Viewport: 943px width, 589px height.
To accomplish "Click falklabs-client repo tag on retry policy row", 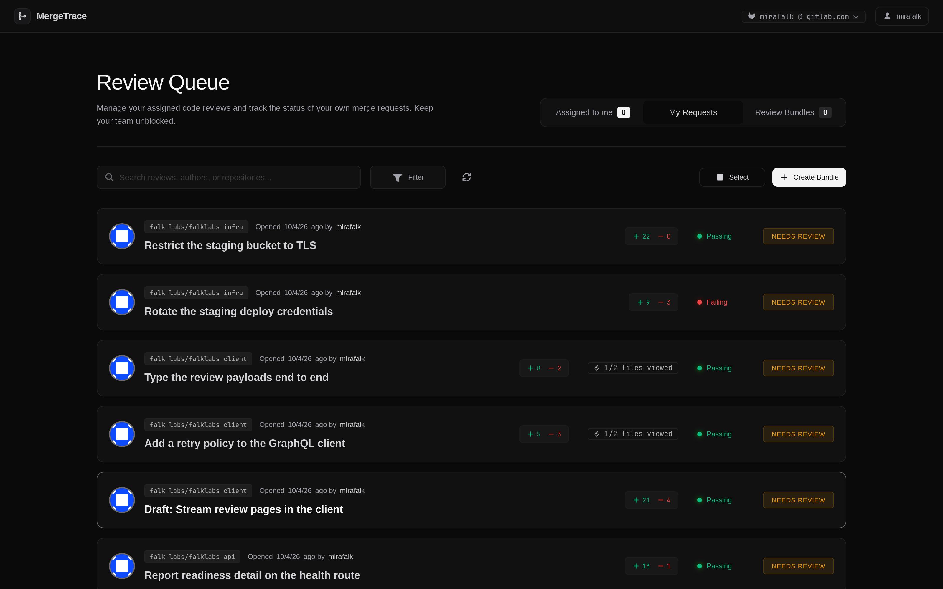I will point(198,425).
